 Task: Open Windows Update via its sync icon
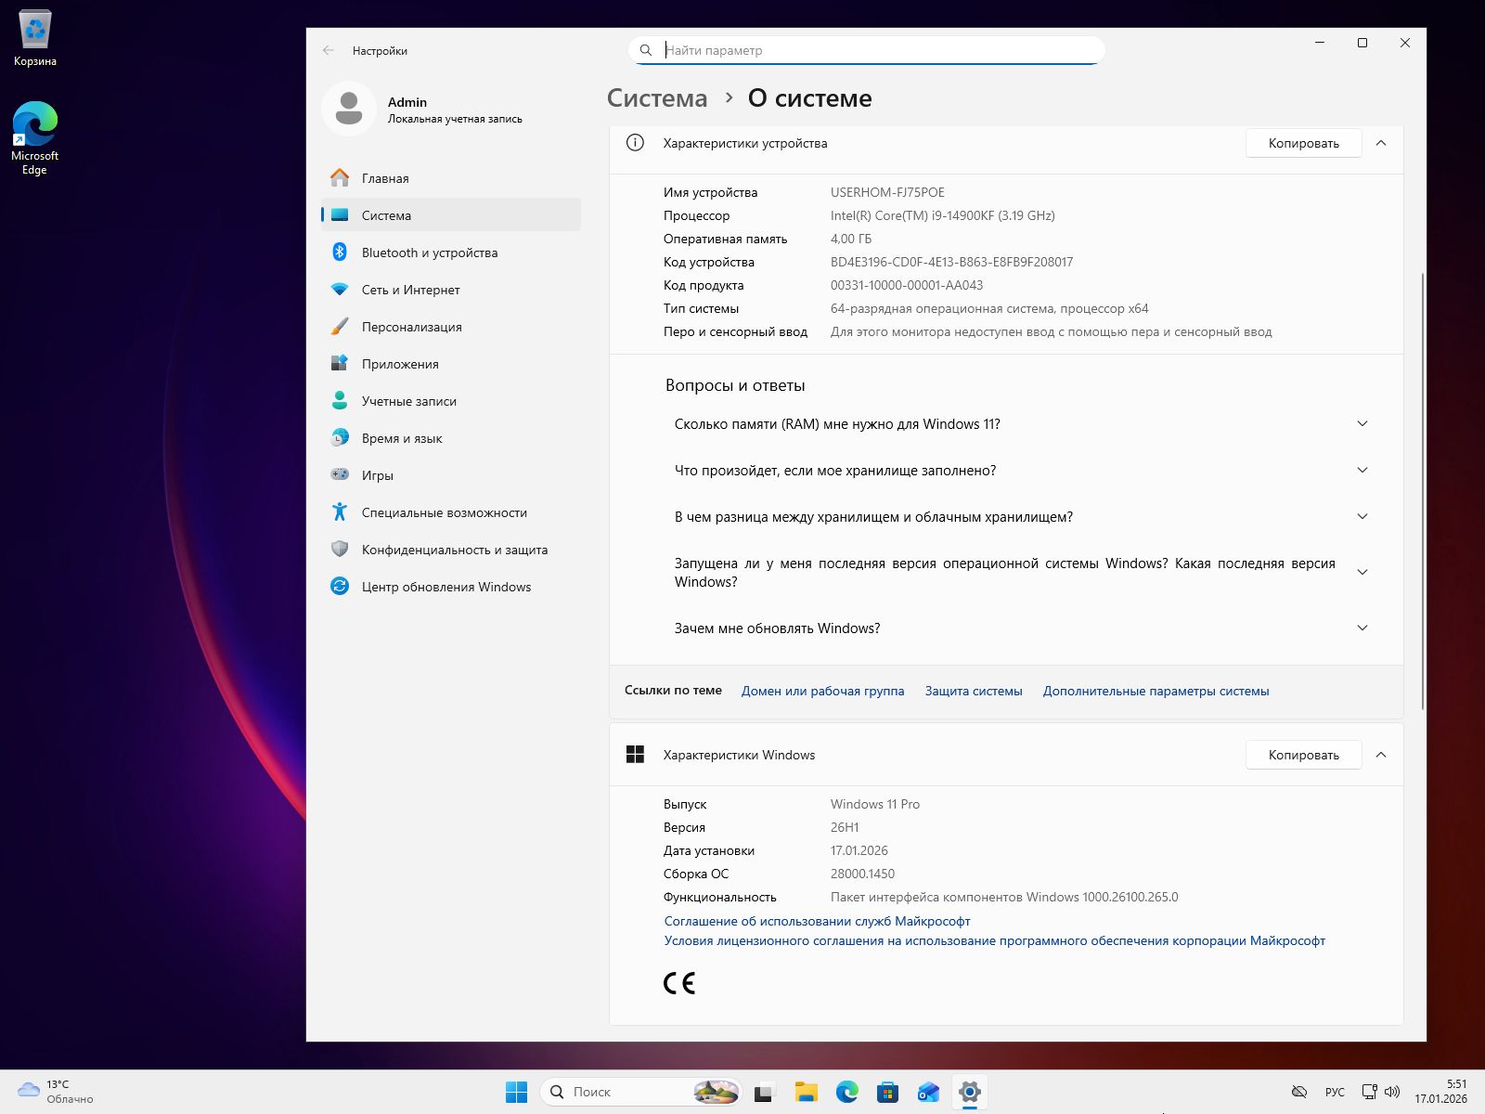point(340,587)
